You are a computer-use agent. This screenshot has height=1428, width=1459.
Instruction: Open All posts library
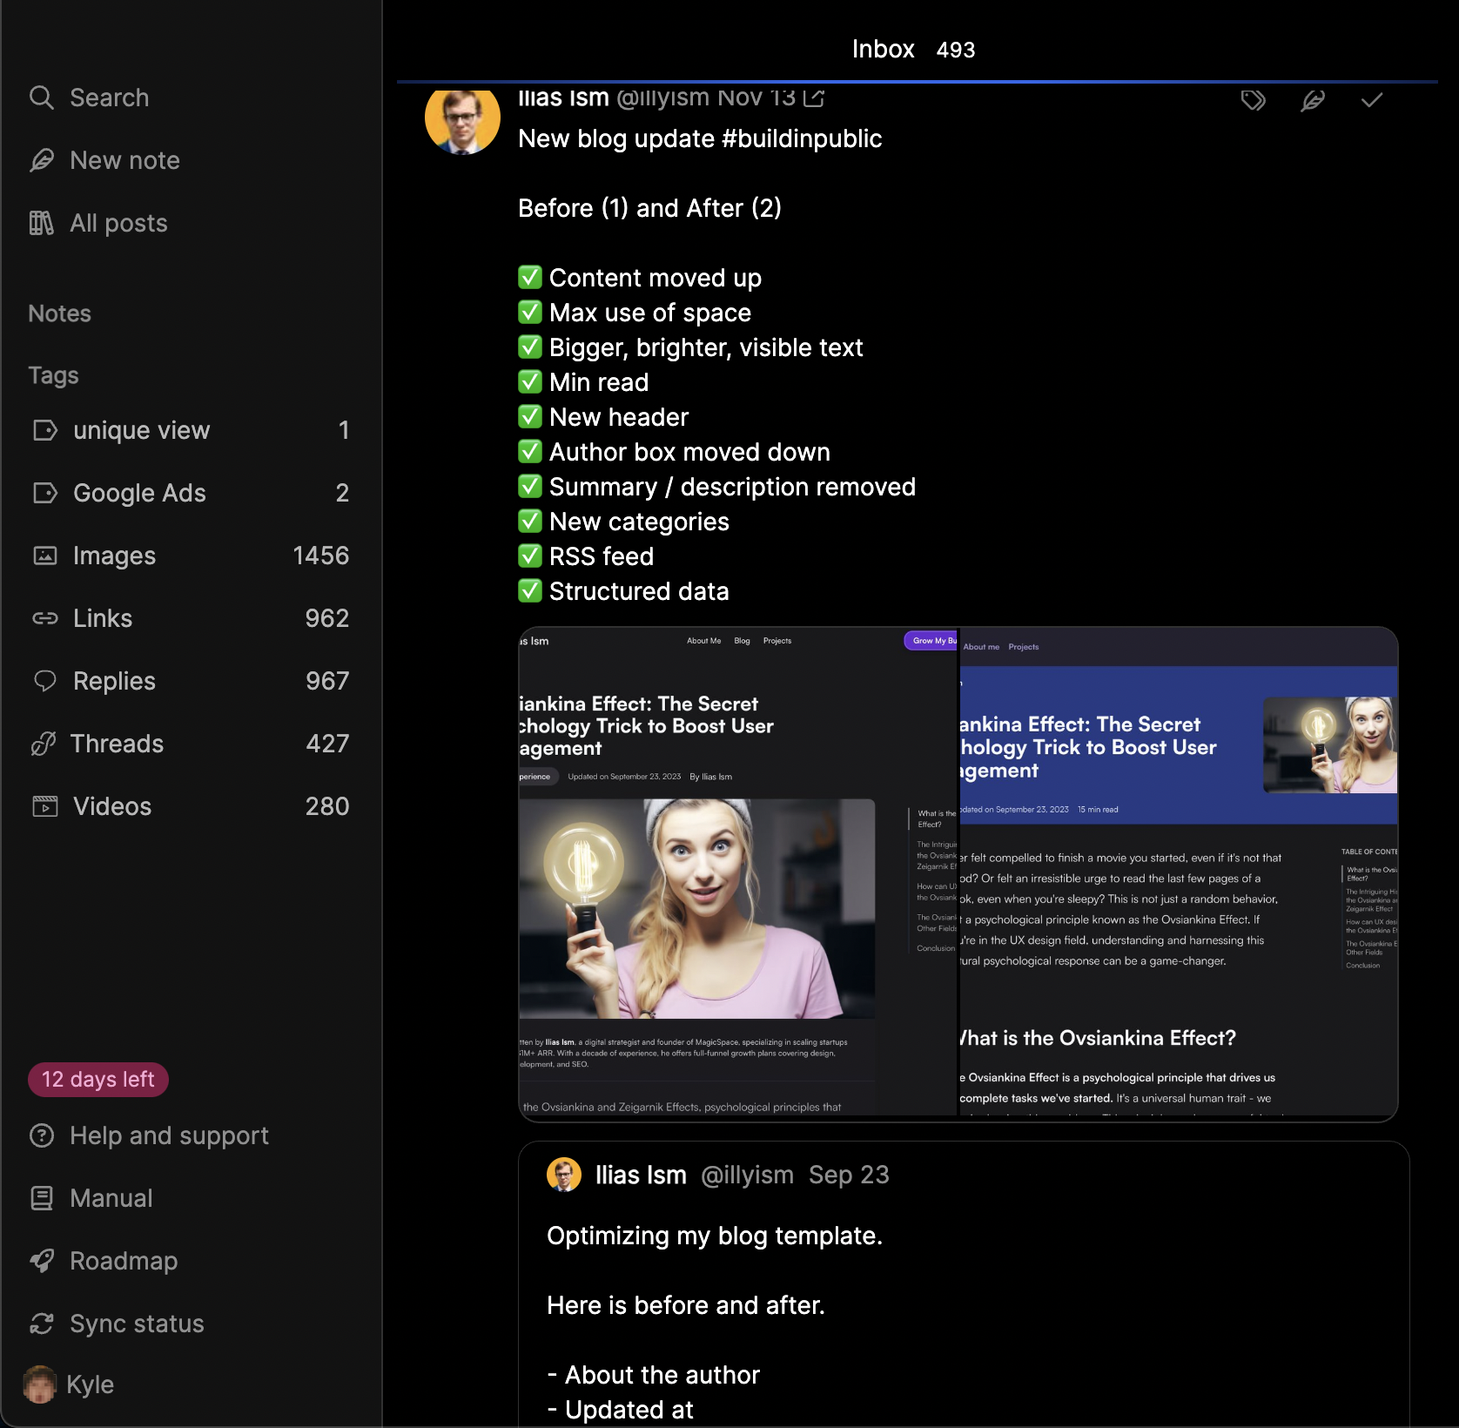[x=118, y=223]
